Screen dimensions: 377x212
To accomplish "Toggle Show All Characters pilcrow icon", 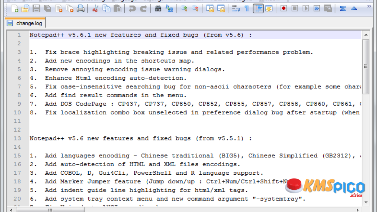I will click(x=247, y=9).
